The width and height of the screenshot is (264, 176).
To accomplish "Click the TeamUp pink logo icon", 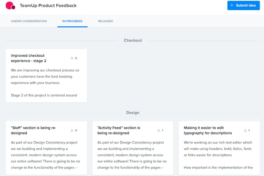I will coord(10,6).
